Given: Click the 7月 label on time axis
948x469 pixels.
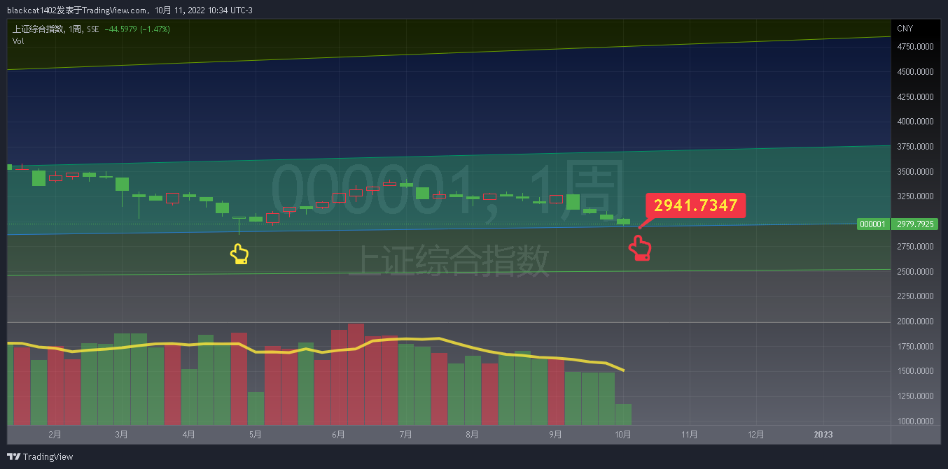Looking at the screenshot, I should (x=405, y=435).
